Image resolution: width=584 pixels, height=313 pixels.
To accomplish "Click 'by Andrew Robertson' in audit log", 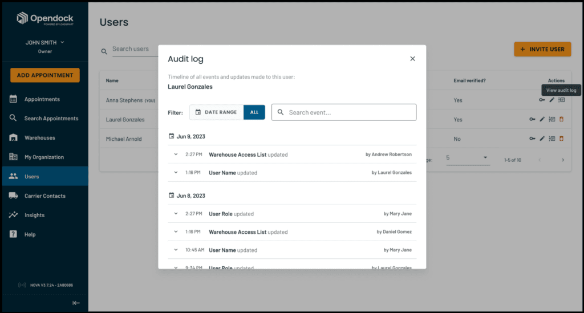I will coord(388,154).
